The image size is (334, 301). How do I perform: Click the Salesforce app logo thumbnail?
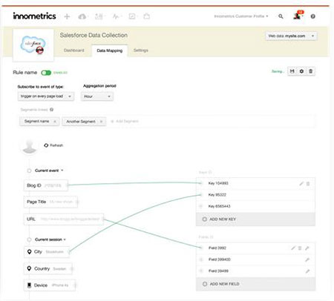pyautogui.click(x=33, y=45)
